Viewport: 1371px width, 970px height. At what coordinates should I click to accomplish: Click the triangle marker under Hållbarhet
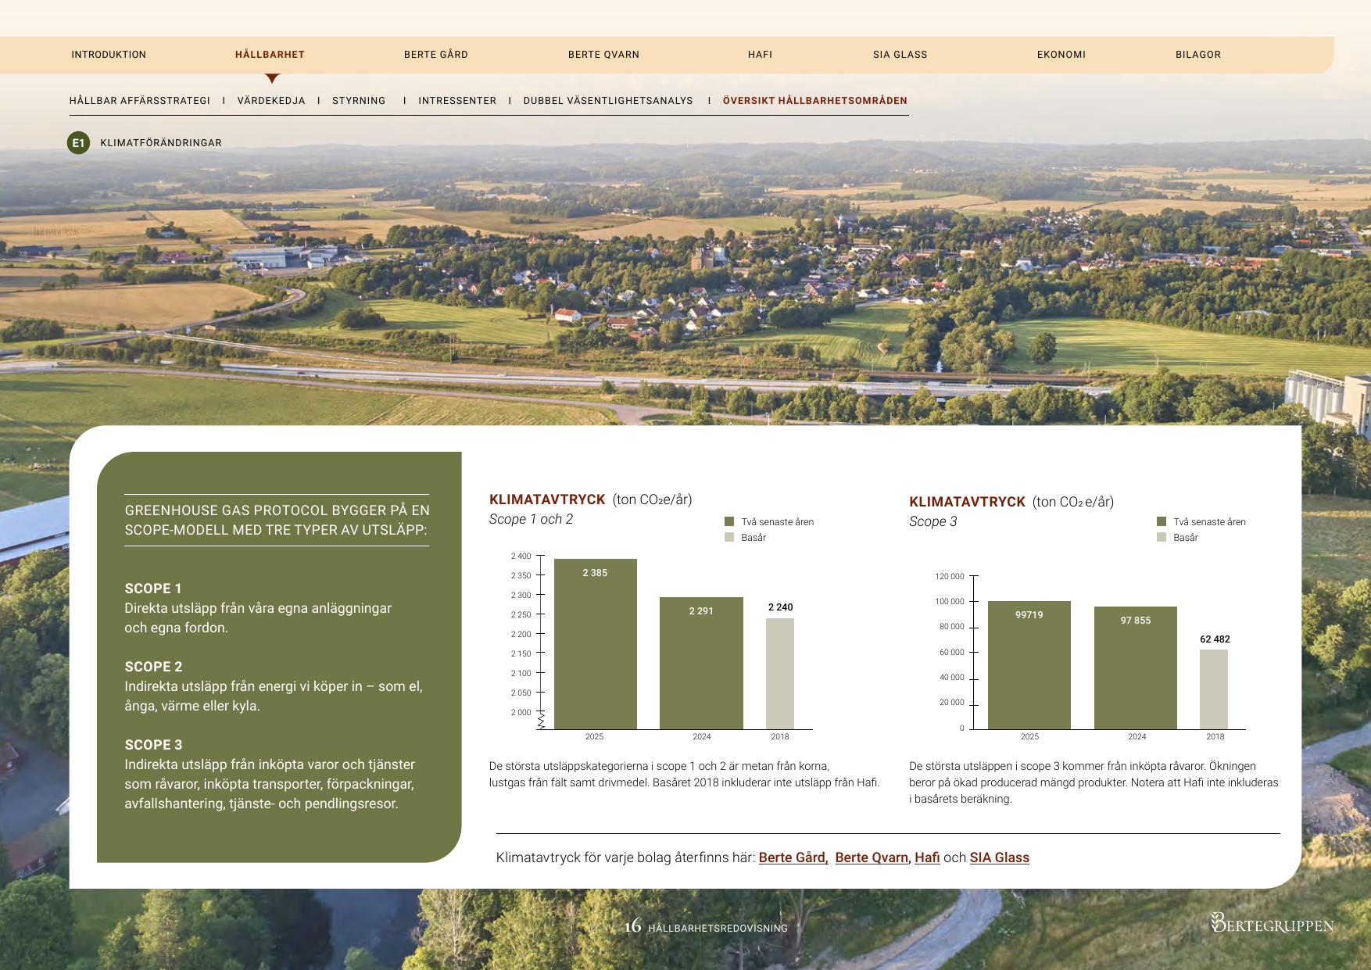pos(272,78)
